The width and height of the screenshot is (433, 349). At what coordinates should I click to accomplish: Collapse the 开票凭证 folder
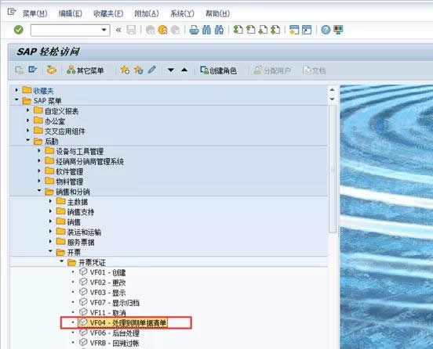[62, 261]
